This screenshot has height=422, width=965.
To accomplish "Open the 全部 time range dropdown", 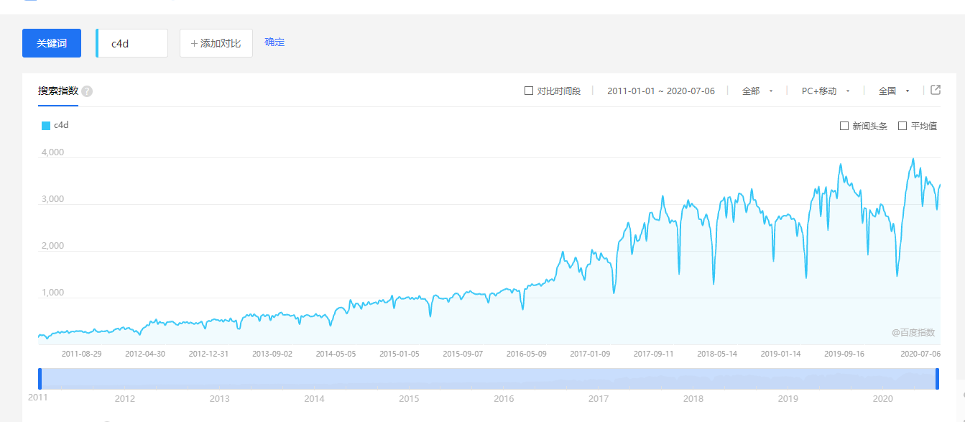I will 757,91.
